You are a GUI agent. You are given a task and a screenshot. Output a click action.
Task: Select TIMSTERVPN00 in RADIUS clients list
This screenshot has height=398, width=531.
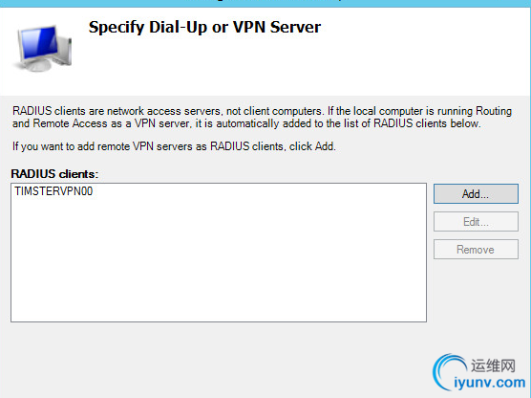pyautogui.click(x=53, y=191)
